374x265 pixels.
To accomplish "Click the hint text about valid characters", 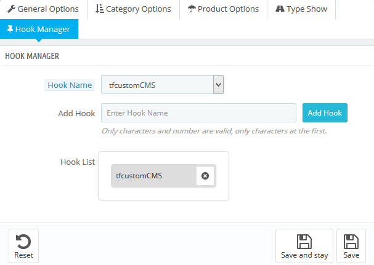I will coord(214,131).
